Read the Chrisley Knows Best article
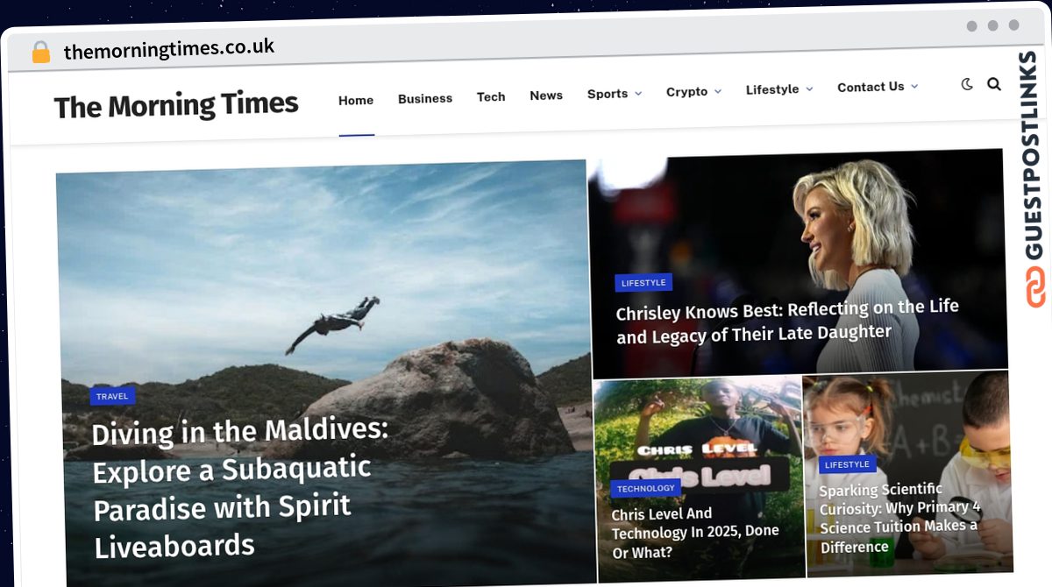 click(x=786, y=321)
